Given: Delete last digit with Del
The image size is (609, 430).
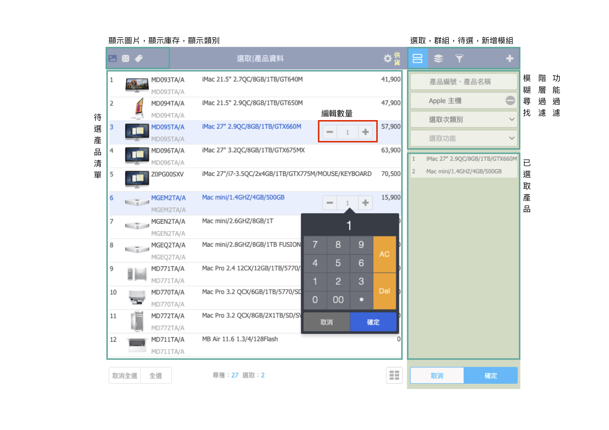Looking at the screenshot, I should tap(384, 291).
